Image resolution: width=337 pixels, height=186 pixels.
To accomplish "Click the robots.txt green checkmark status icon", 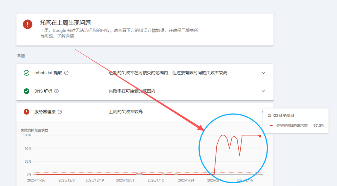I will (27, 73).
